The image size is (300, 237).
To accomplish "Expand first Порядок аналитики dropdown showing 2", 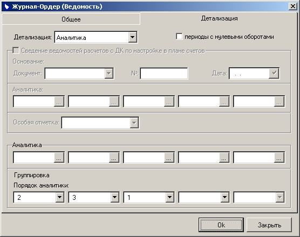I will click(x=60, y=197).
